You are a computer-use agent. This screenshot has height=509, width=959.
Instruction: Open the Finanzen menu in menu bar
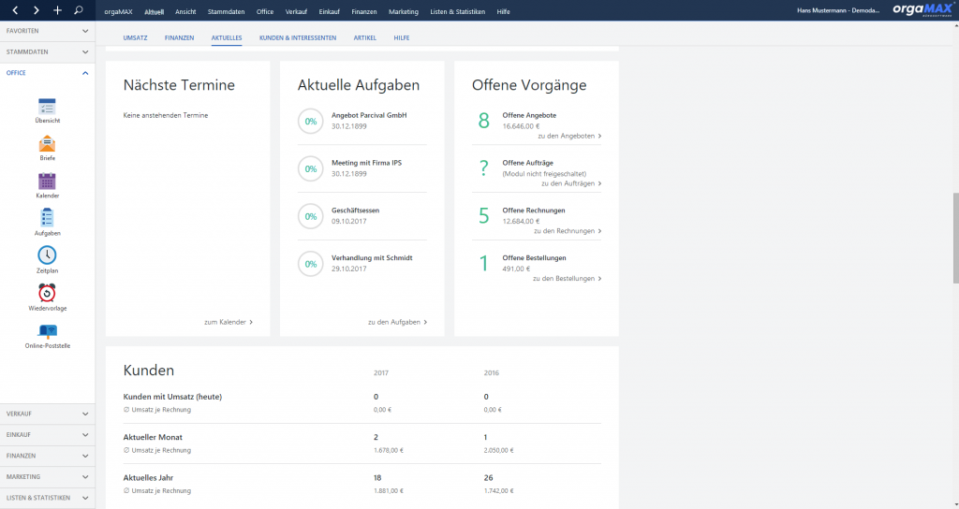point(364,11)
